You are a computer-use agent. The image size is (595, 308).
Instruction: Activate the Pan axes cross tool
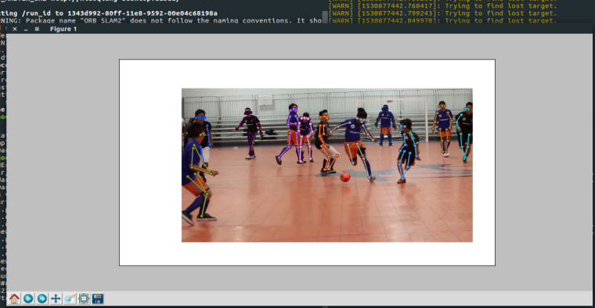coord(56,299)
